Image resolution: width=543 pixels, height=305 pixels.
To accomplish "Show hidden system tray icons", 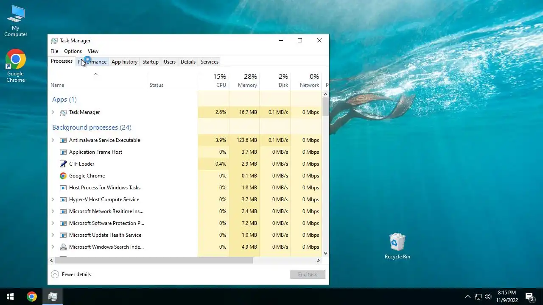I will coord(468,297).
